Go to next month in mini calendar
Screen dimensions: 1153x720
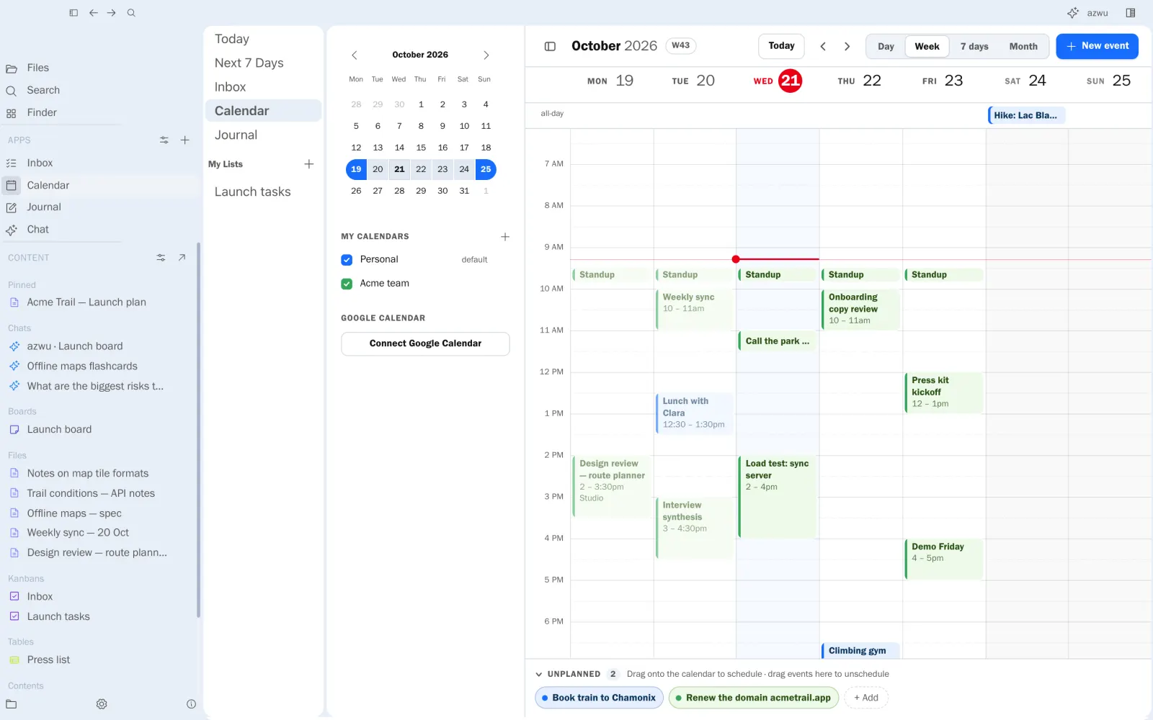[x=486, y=55]
